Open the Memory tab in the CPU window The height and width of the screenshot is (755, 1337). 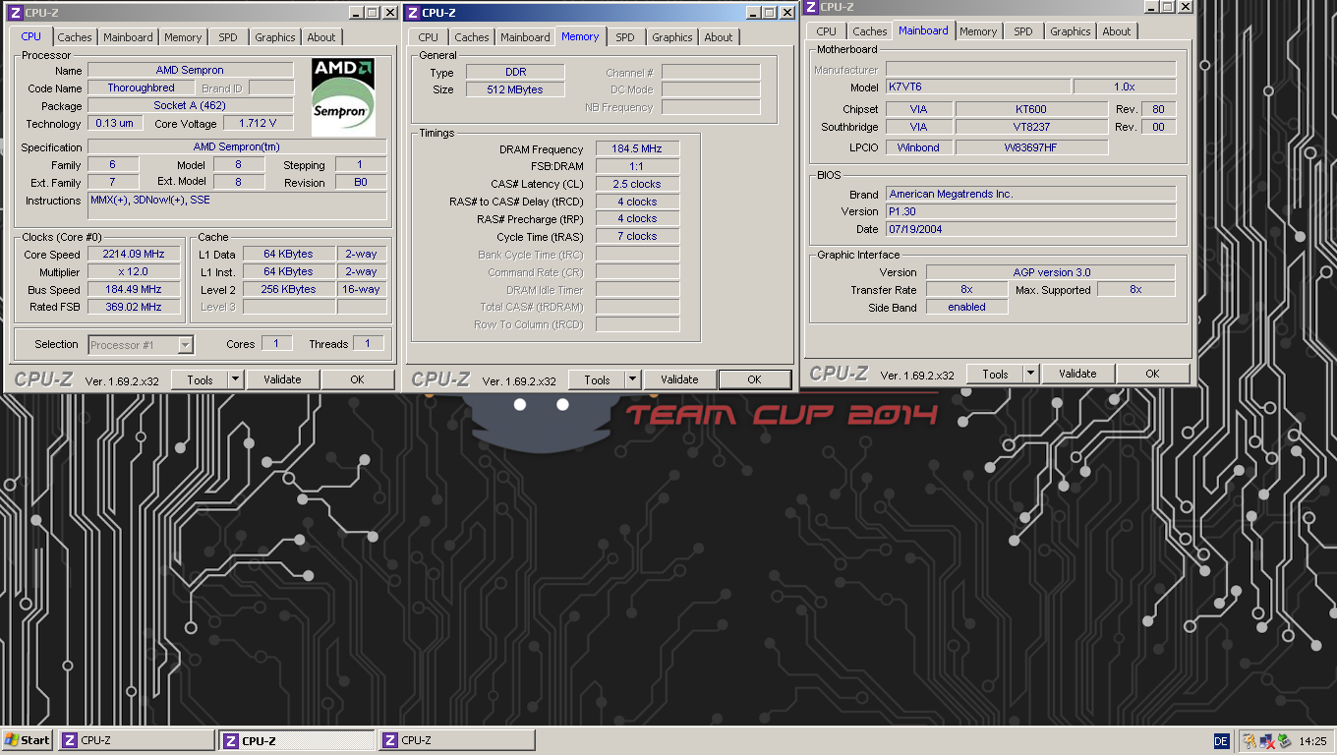[183, 37]
